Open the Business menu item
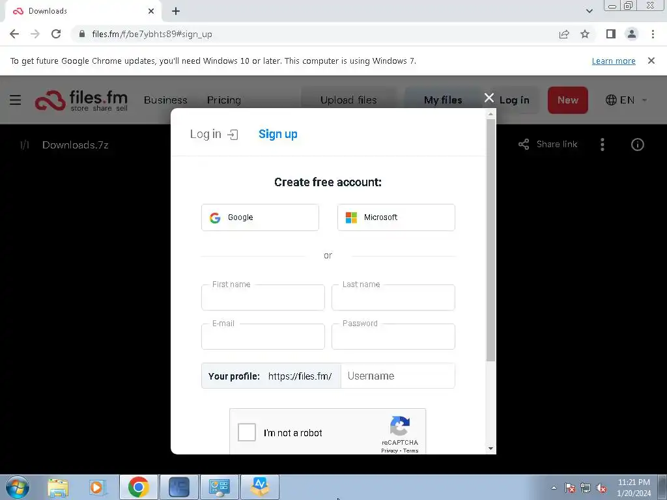 (x=165, y=100)
